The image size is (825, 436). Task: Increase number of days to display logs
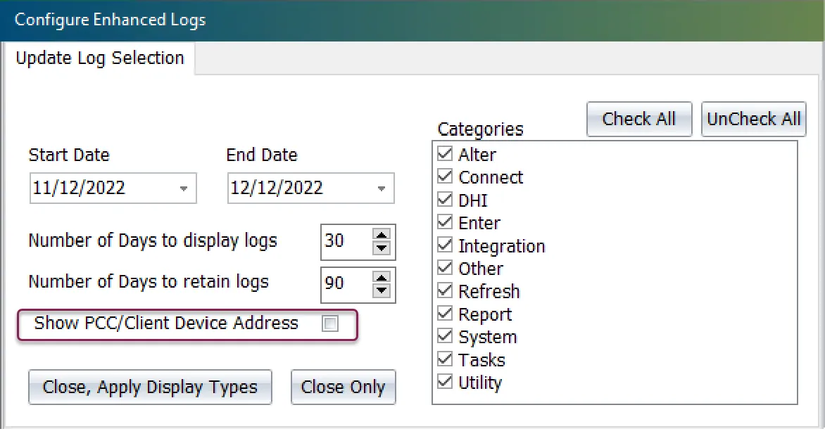[381, 235]
